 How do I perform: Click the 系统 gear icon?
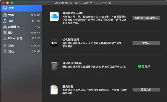coord(5,46)
